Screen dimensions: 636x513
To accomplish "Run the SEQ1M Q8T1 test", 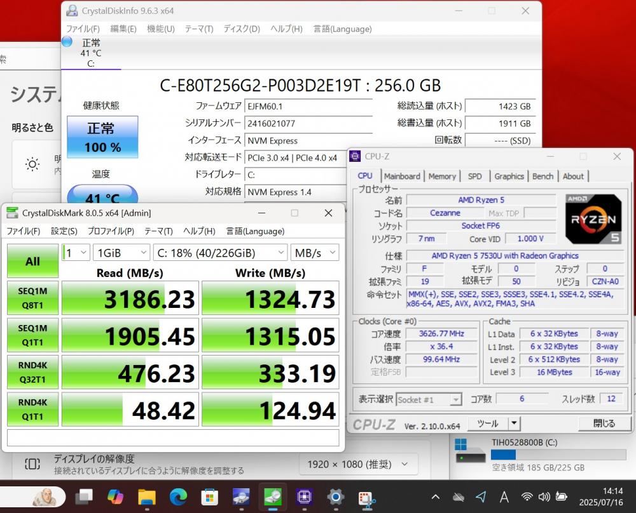I will (x=32, y=298).
